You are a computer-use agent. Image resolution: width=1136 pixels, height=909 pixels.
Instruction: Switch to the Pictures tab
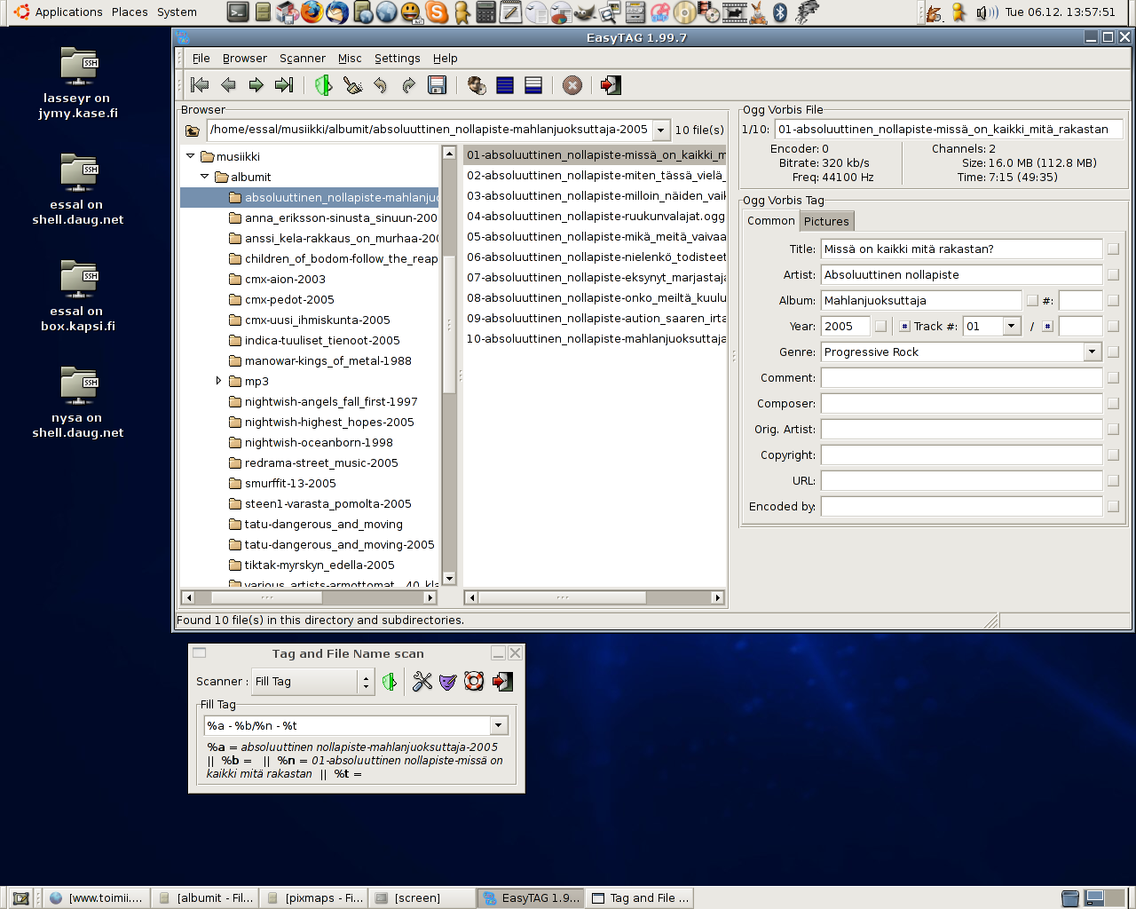click(826, 221)
